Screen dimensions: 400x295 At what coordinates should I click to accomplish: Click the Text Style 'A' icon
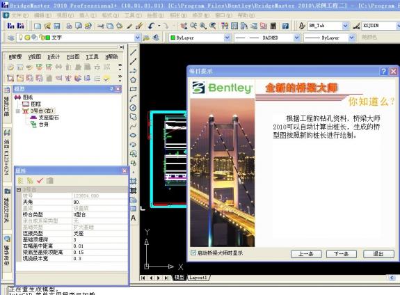[302, 26]
